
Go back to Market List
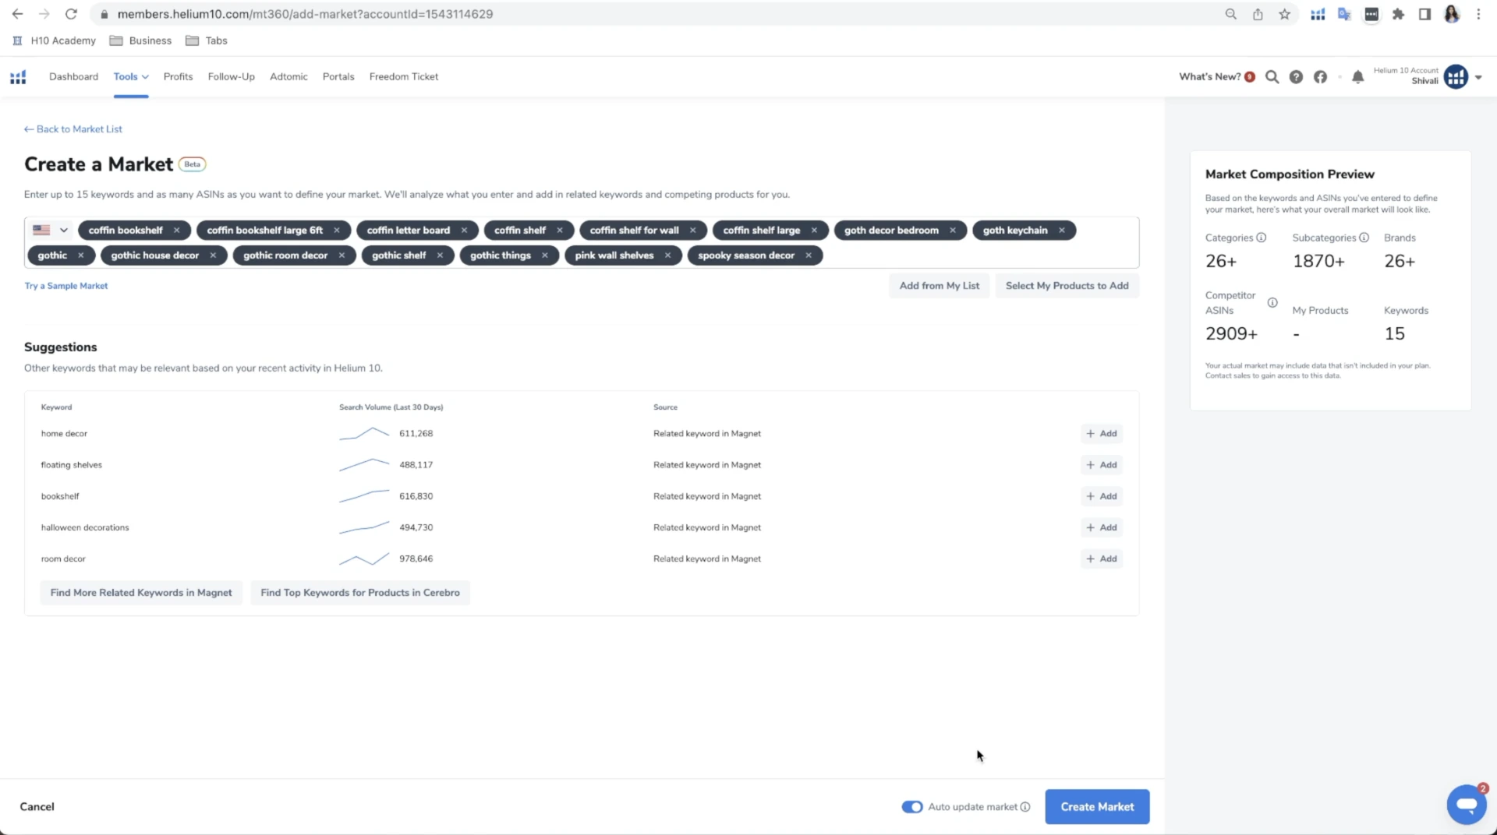(73, 129)
